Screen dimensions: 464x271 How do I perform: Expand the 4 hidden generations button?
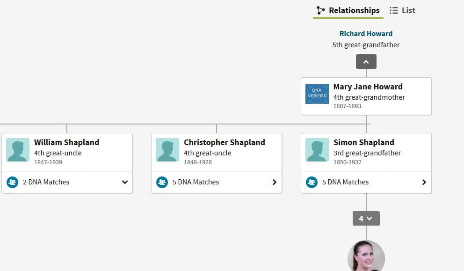[366, 219]
